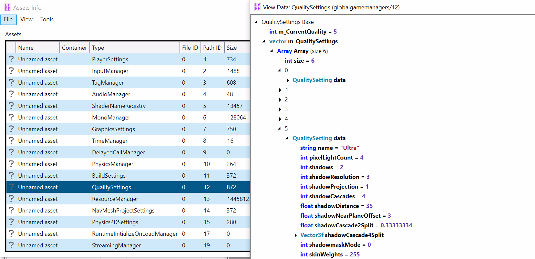The width and height of the screenshot is (535, 259).
Task: Click the question mark icon for StreamingManager
Action: [x=11, y=245]
